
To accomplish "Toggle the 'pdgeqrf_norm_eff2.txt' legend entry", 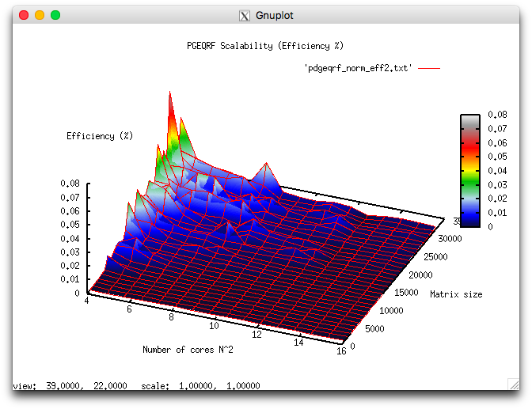I will [358, 68].
